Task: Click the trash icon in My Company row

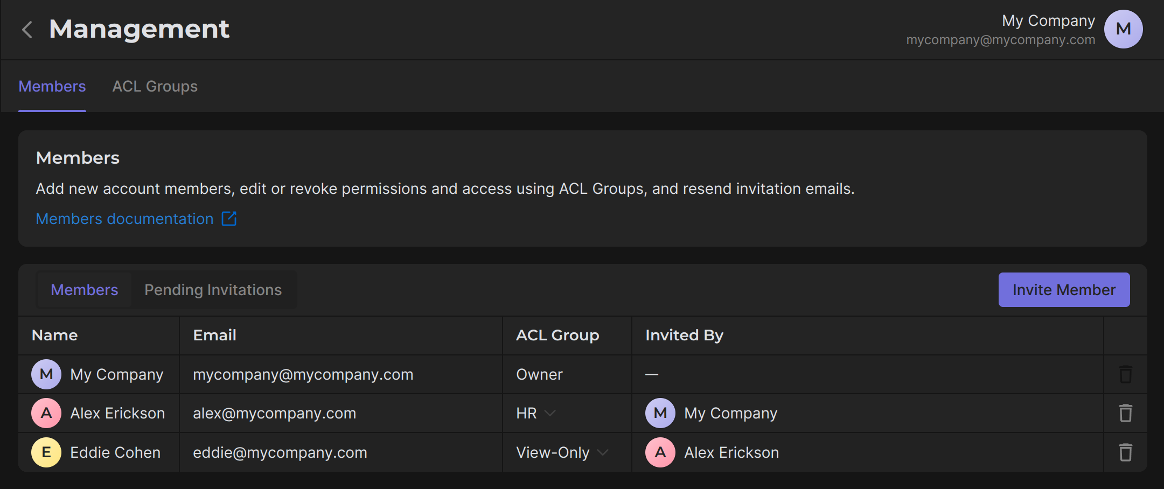Action: (1125, 374)
